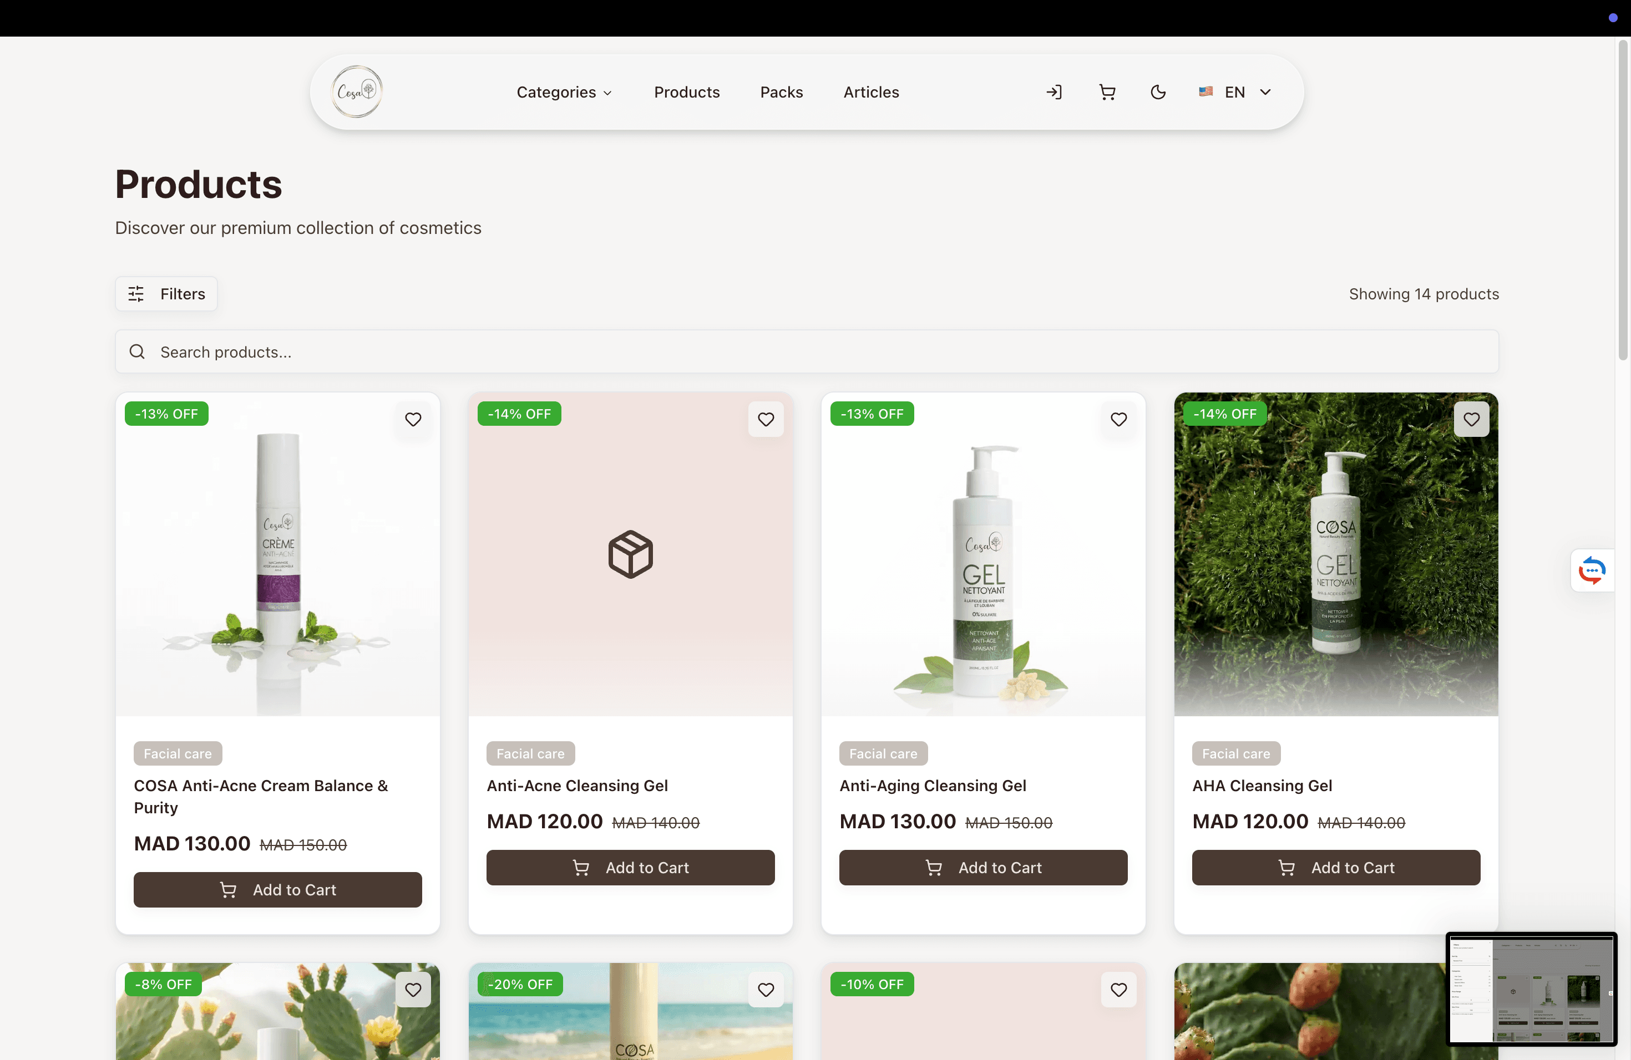Add AHA Cleansing Gel to cart
The image size is (1631, 1060).
click(1336, 868)
